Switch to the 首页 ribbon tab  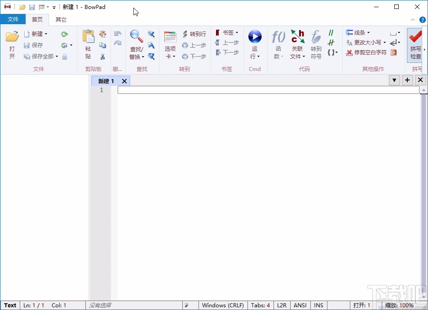pyautogui.click(x=37, y=19)
